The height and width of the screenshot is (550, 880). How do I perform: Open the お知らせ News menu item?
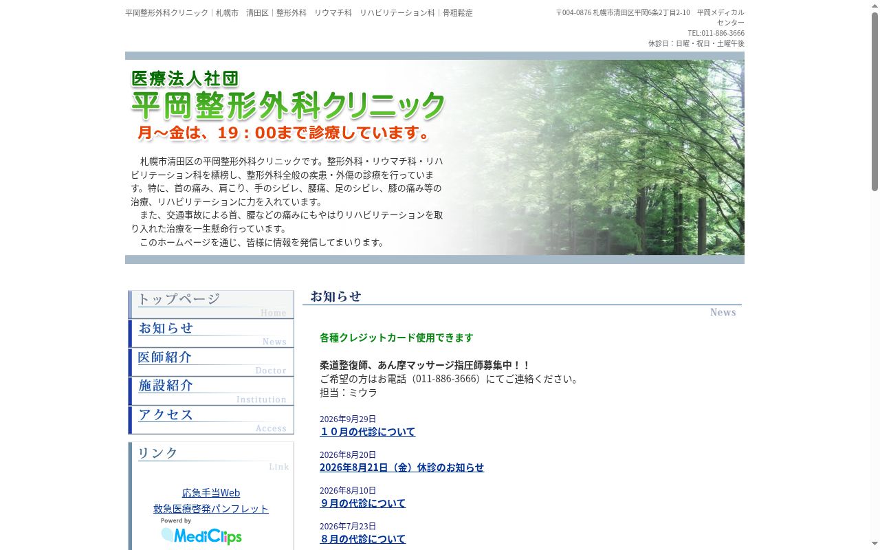click(211, 333)
